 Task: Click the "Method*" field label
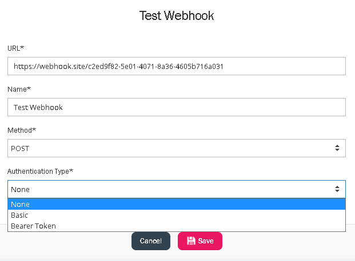21,130
